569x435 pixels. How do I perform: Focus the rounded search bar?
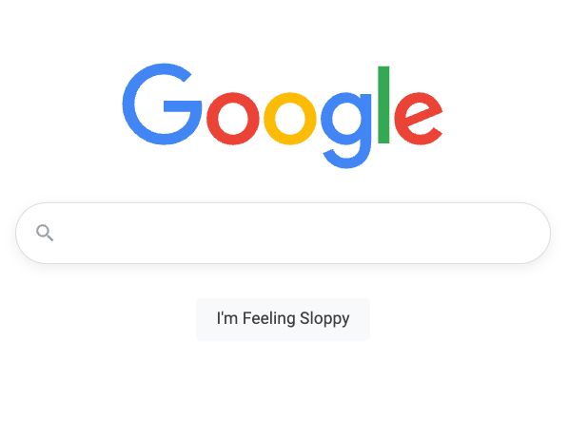click(x=283, y=233)
